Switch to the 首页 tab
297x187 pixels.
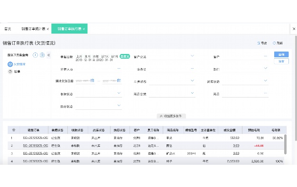pos(8,29)
